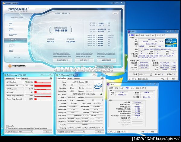Open GPU selector dropdown in left GPU-Z window
This screenshot has height=142, width=181.
pyautogui.click(x=19, y=132)
